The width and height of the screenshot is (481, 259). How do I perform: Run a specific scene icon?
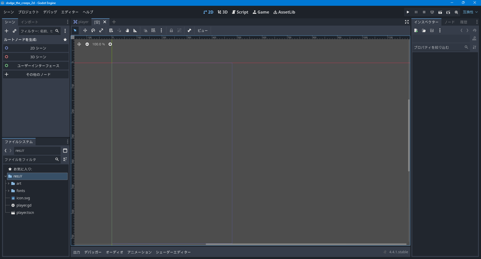[448, 12]
